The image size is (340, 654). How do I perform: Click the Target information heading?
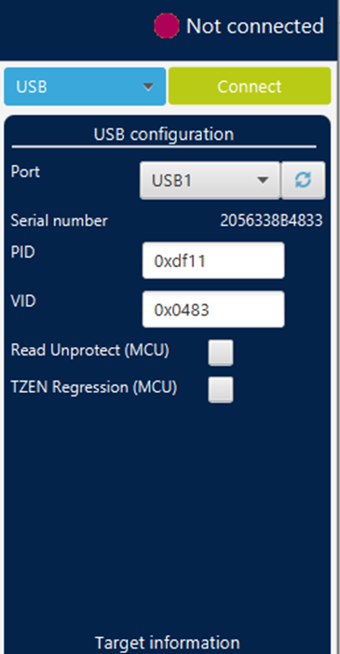pos(167,642)
